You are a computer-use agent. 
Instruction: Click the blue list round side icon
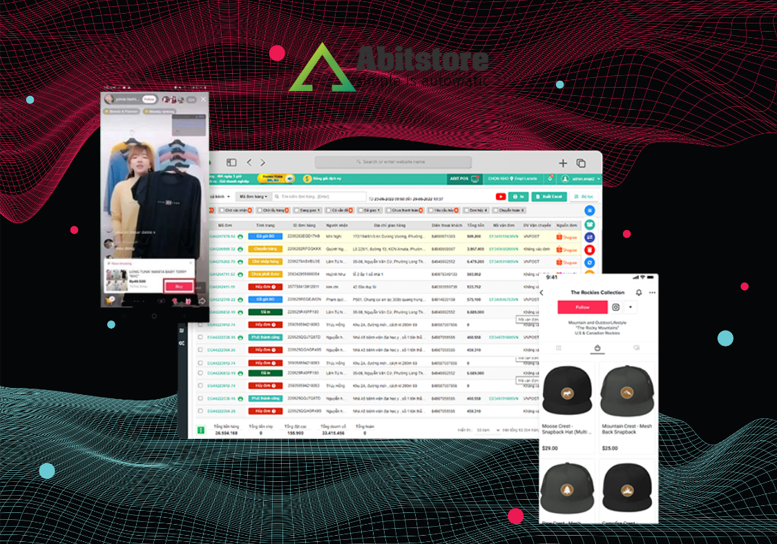pyautogui.click(x=589, y=211)
